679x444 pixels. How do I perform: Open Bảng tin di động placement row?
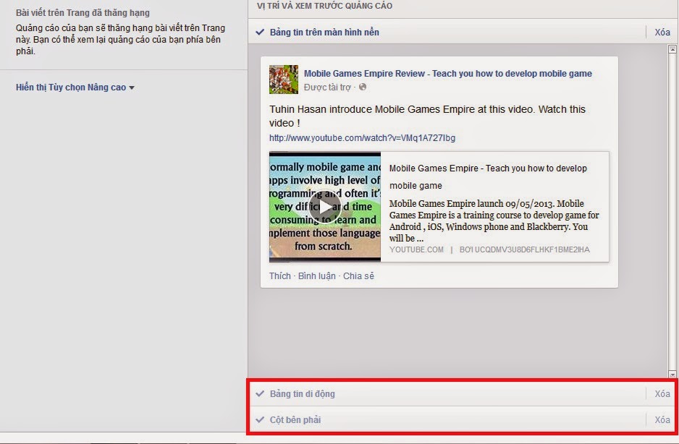(461, 394)
